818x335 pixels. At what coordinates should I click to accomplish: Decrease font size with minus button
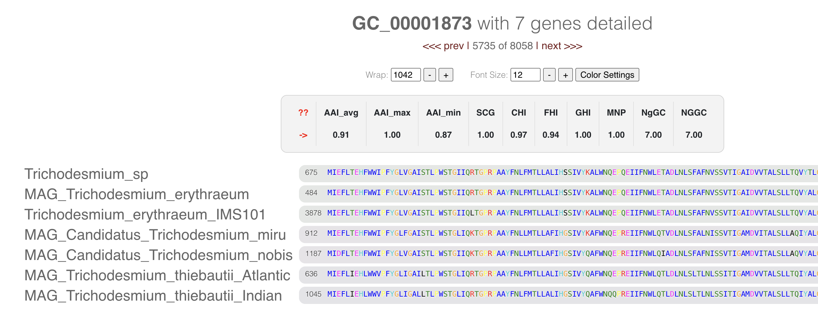[x=549, y=75]
